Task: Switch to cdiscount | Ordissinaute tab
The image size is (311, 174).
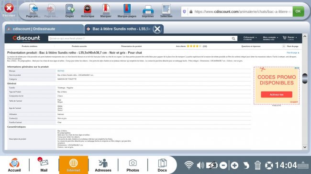Action: pos(44,29)
